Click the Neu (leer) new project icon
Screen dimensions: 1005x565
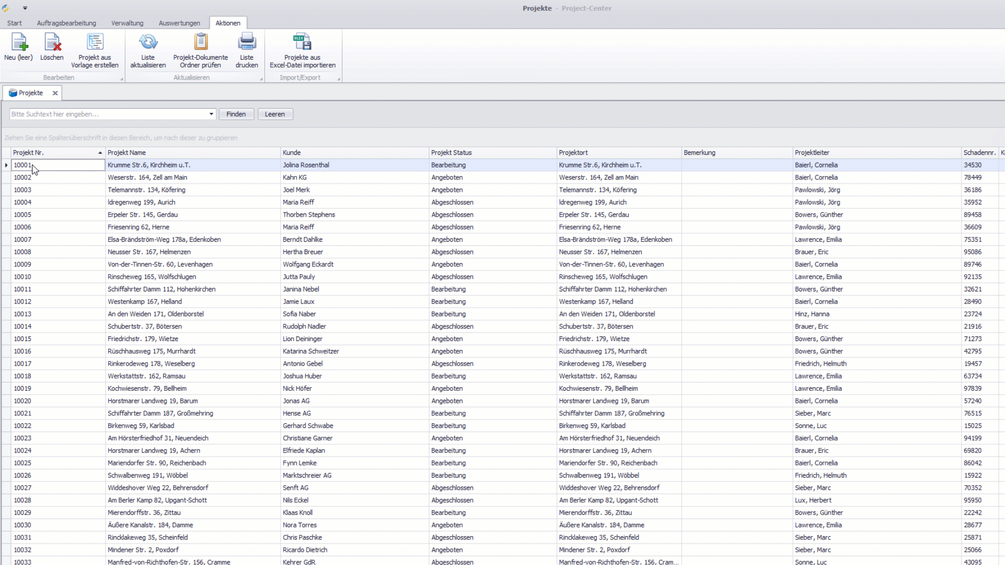(x=19, y=43)
